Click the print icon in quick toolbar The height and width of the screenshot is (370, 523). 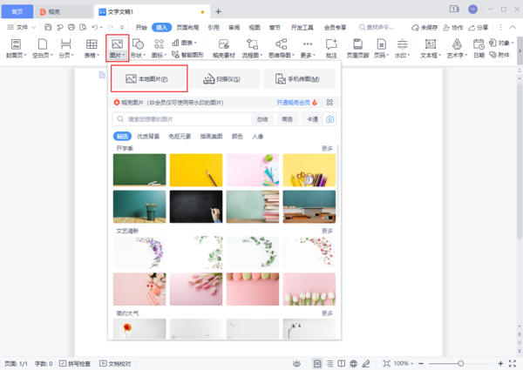[71, 27]
